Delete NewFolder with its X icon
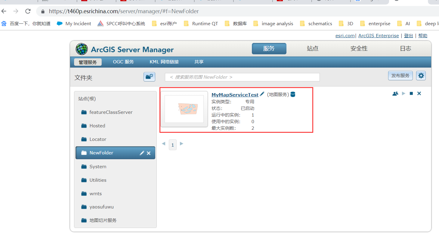 point(148,153)
